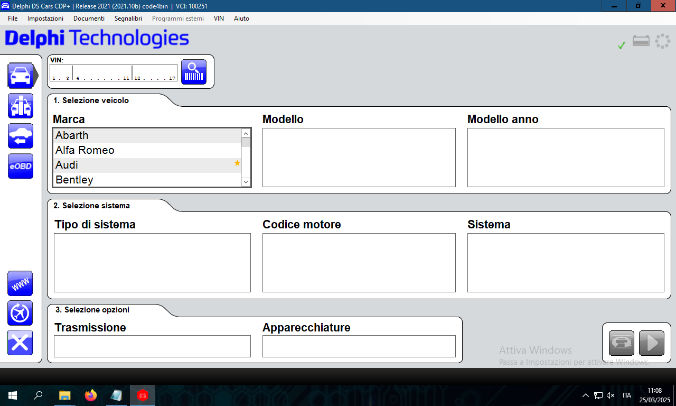Open the Aiuto menu
Image resolution: width=676 pixels, height=406 pixels.
(x=241, y=18)
